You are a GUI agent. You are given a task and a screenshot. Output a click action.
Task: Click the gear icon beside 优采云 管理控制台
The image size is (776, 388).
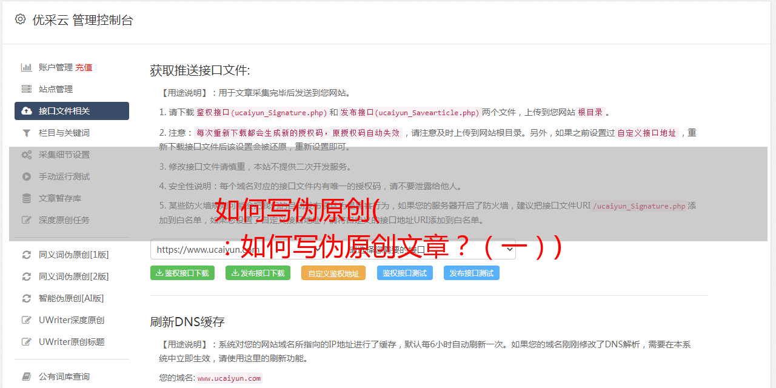pyautogui.click(x=20, y=19)
